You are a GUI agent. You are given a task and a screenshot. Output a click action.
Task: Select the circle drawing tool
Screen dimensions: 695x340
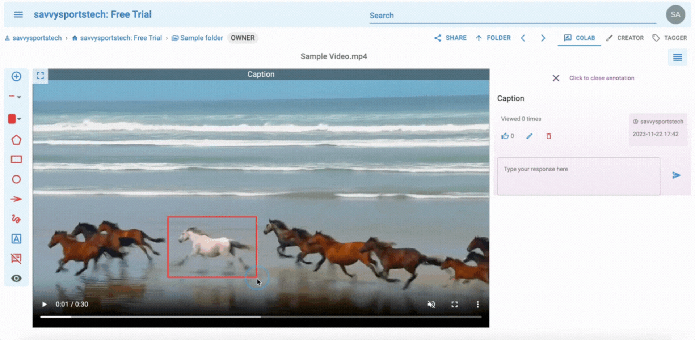pyautogui.click(x=16, y=179)
